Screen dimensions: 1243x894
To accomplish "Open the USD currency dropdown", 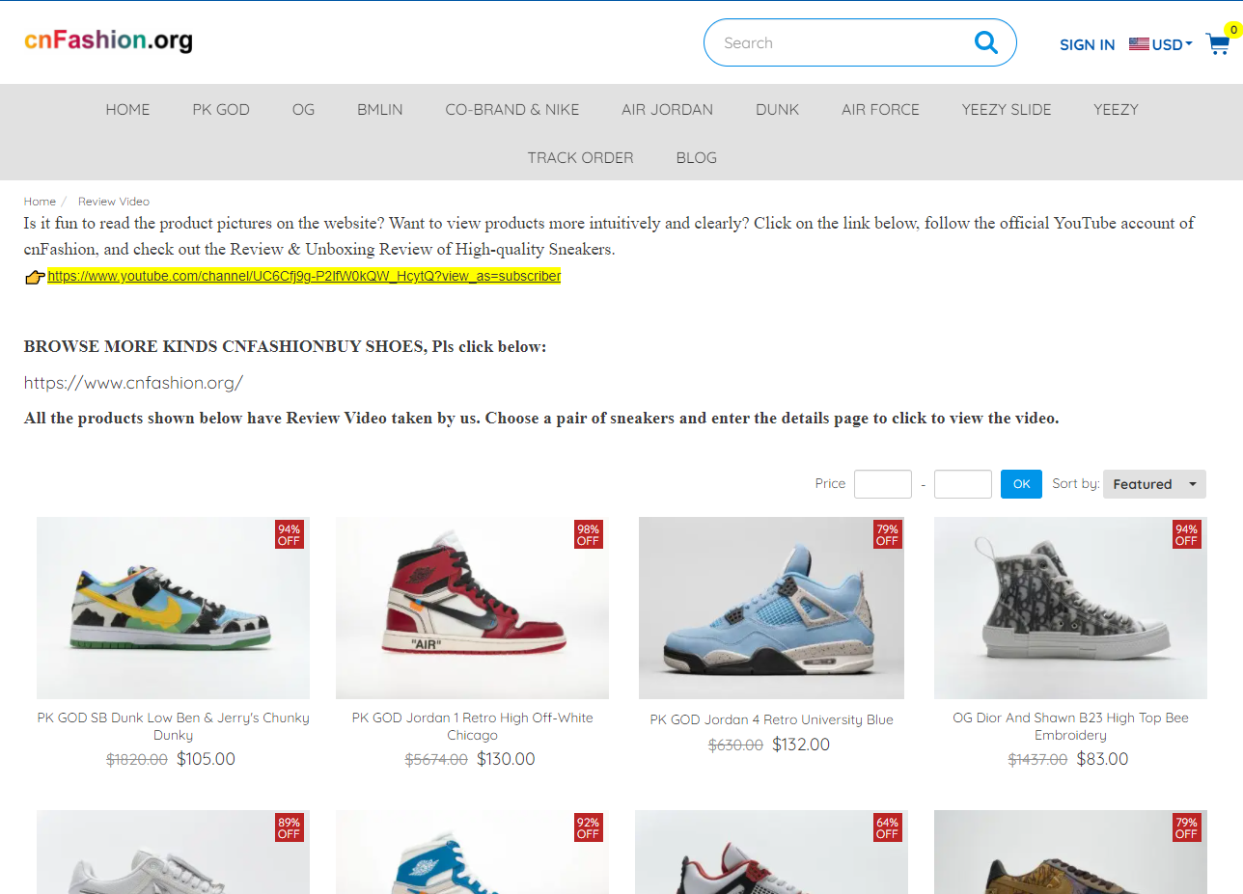I will (1173, 44).
